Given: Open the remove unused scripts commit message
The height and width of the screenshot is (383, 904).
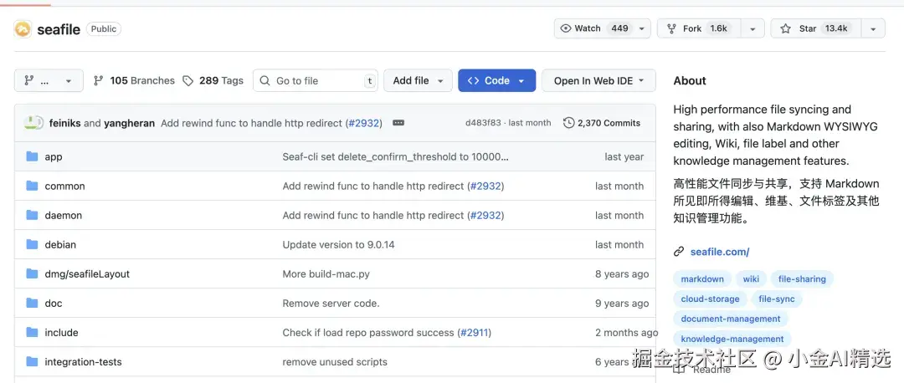Looking at the screenshot, I should tap(335, 362).
